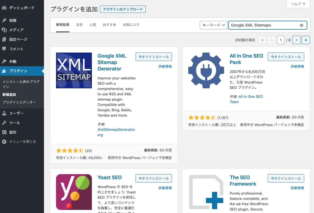Open 詳細情報 for Yoast SEO

click(x=165, y=188)
